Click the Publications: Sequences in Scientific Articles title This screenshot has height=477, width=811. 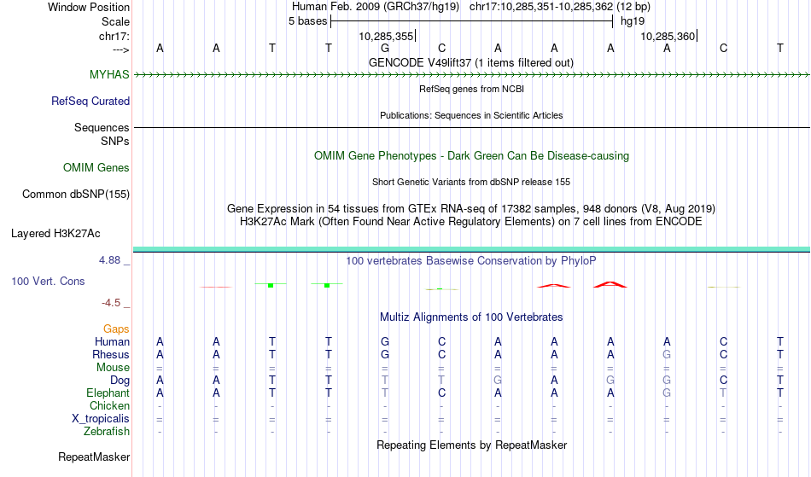point(471,115)
